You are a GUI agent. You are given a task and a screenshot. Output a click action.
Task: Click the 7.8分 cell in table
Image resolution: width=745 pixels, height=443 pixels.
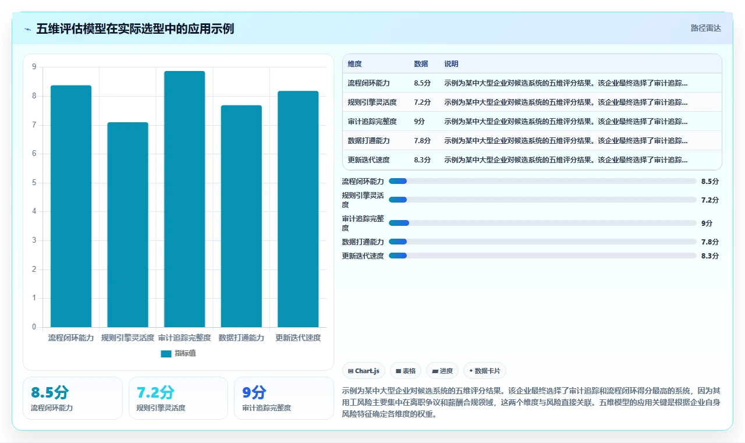pyautogui.click(x=422, y=141)
